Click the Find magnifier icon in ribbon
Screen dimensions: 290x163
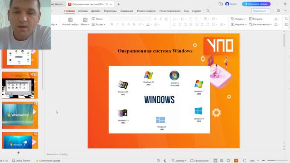point(286,19)
